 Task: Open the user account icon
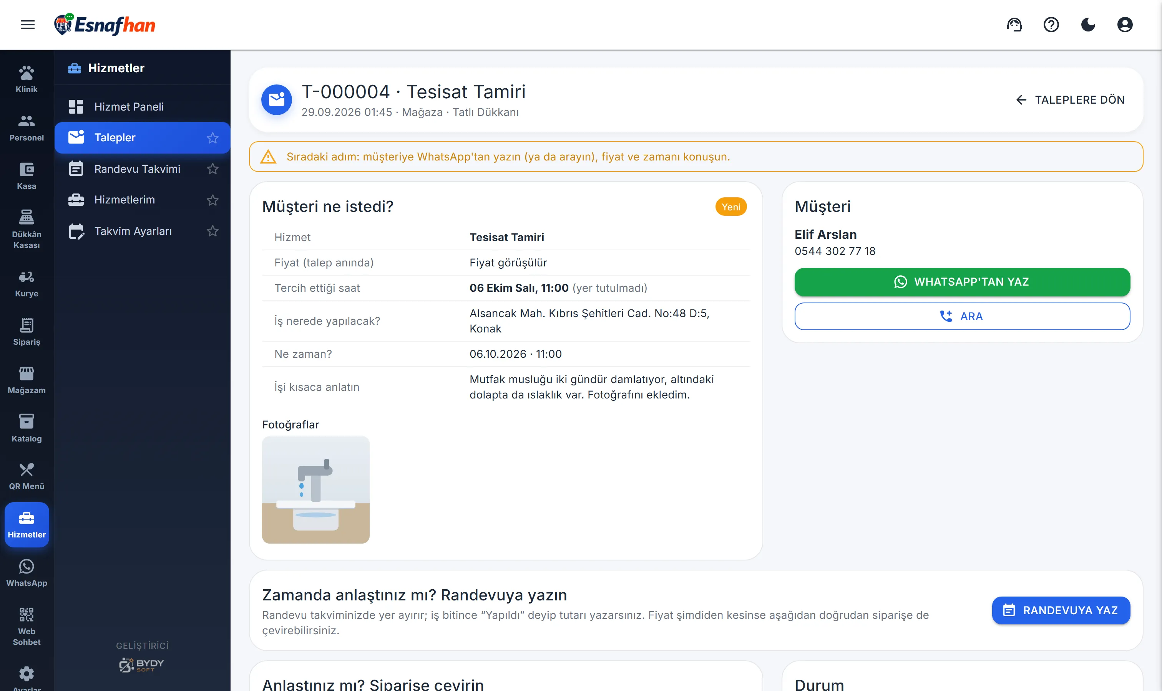(x=1125, y=25)
